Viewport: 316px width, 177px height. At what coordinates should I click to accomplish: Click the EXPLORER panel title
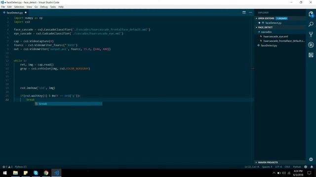(x=263, y=13)
